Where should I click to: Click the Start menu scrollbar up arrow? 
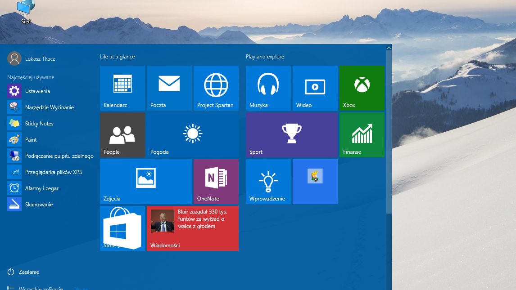coord(389,48)
